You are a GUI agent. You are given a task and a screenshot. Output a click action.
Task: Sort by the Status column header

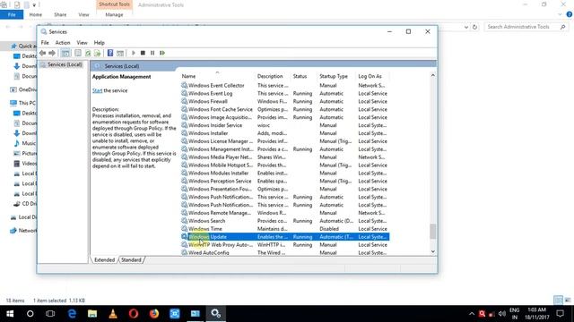pyautogui.click(x=300, y=76)
